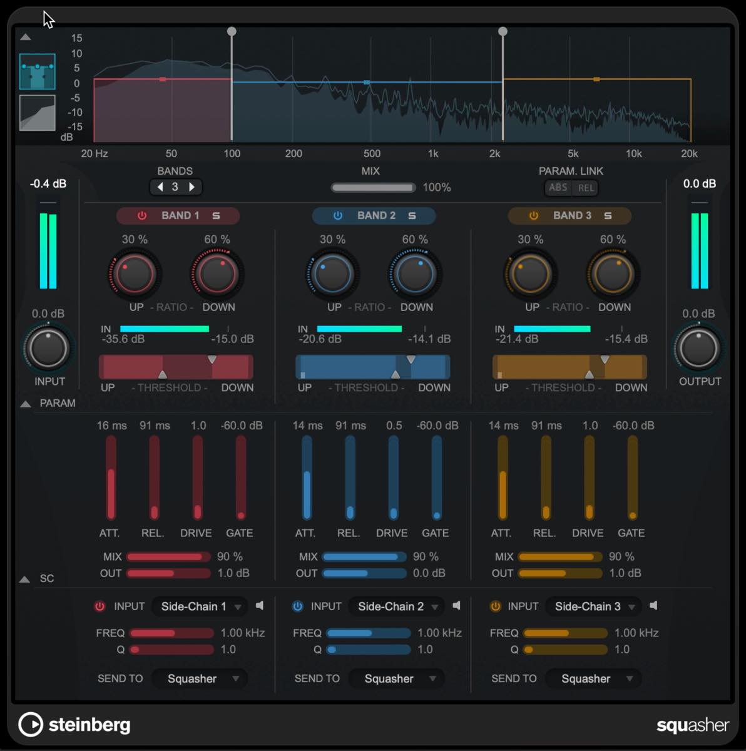746x751 pixels.
Task: Toggle Band 2 power button
Action: click(338, 215)
